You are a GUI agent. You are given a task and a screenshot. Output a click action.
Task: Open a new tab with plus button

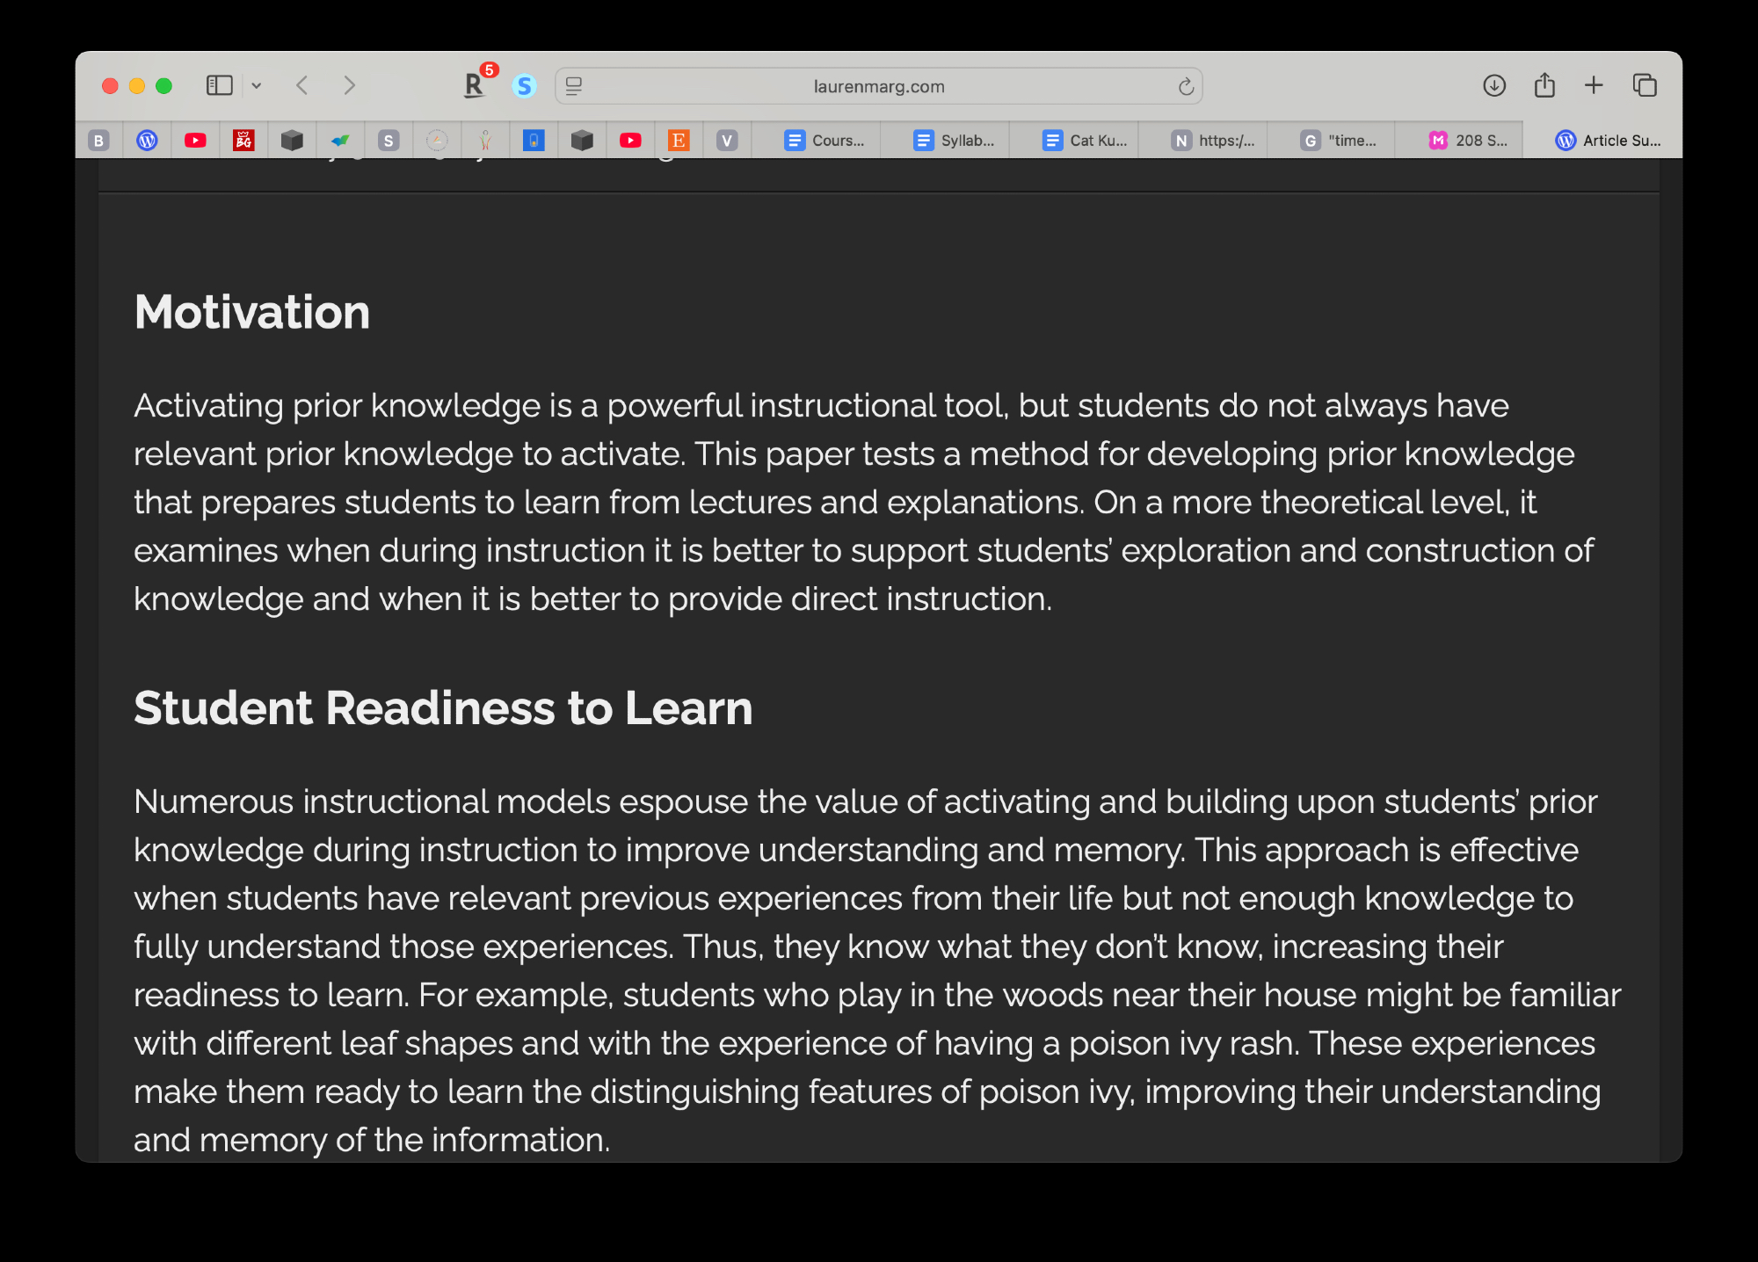coord(1594,85)
